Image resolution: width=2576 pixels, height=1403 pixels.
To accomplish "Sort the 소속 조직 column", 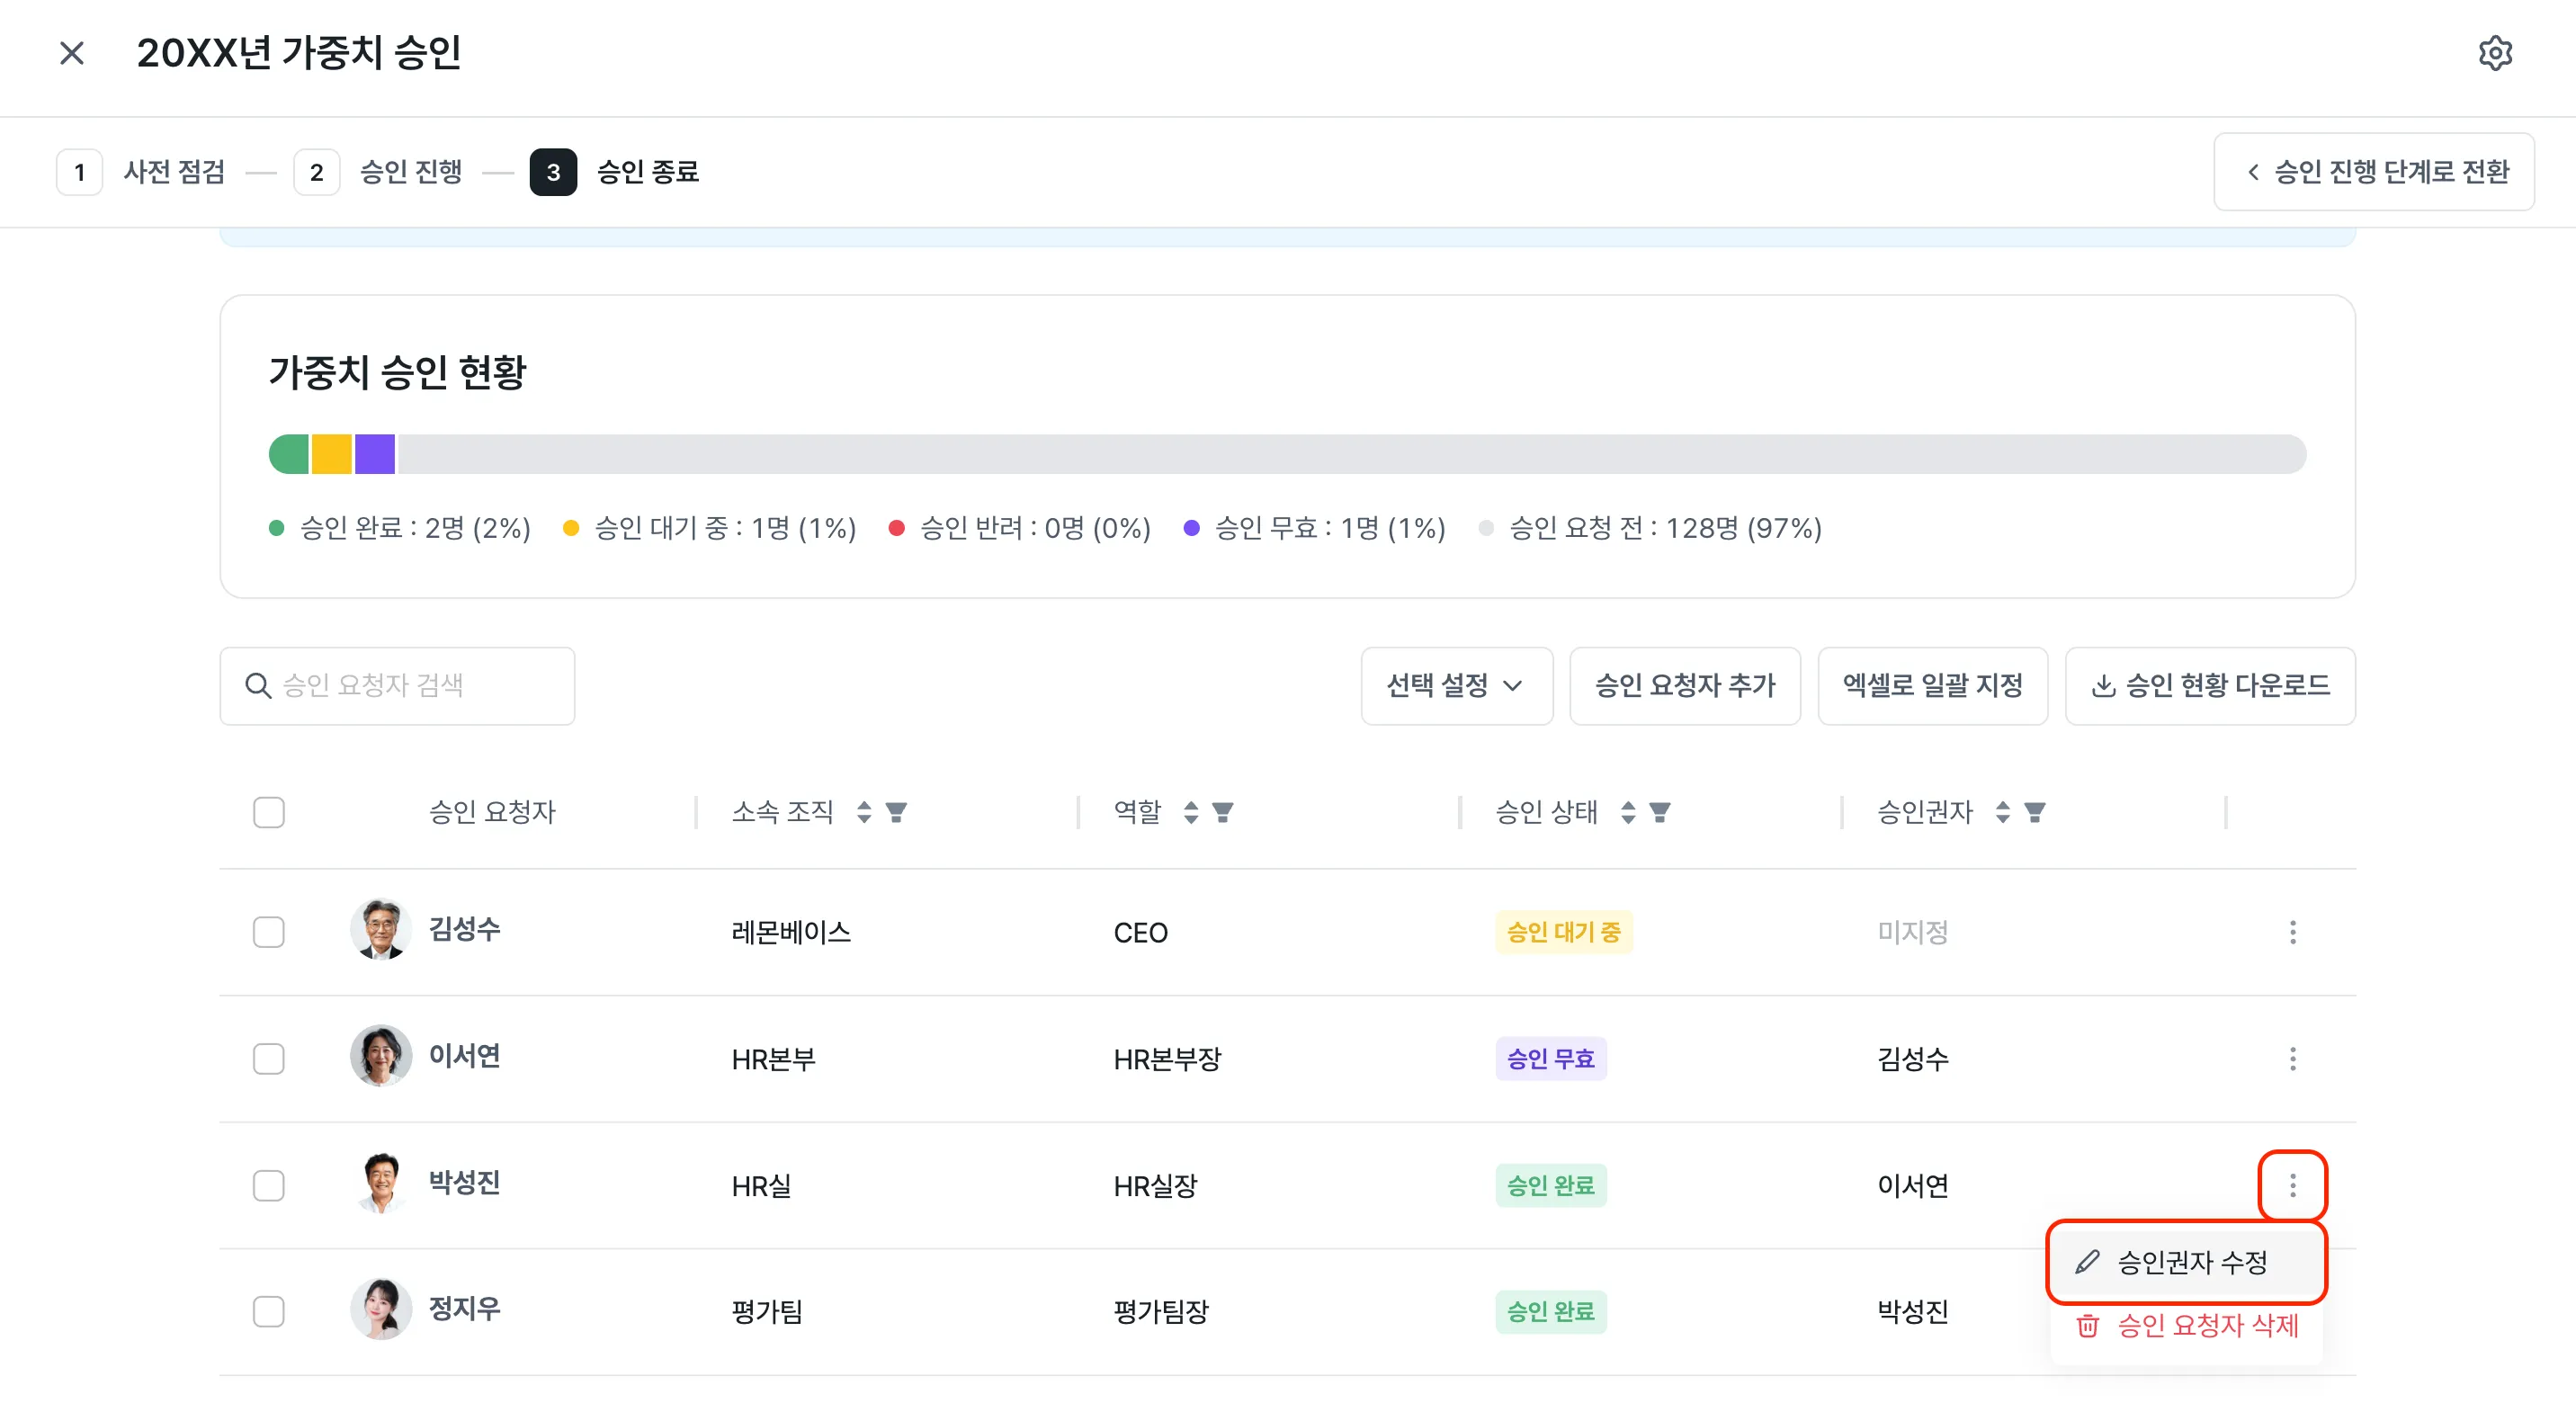I will [864, 812].
